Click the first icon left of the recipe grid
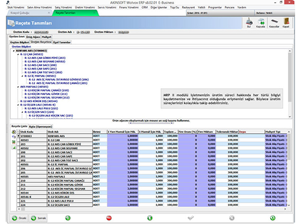Screen dimensions: 301x224 14,132
